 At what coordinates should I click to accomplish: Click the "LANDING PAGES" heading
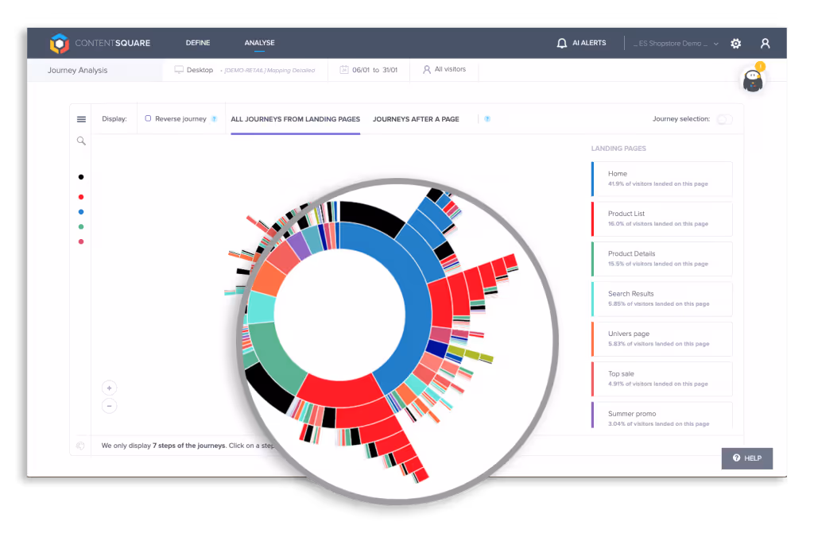pyautogui.click(x=618, y=149)
